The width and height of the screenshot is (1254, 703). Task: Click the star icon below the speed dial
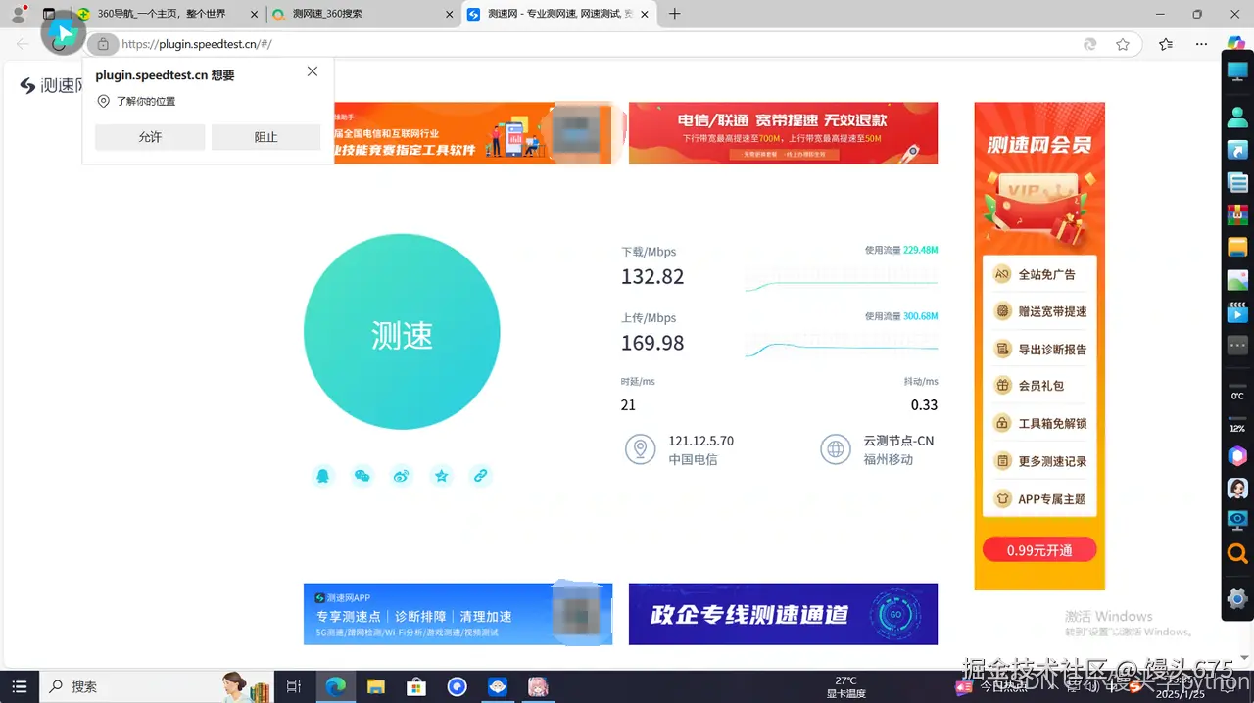pos(441,476)
